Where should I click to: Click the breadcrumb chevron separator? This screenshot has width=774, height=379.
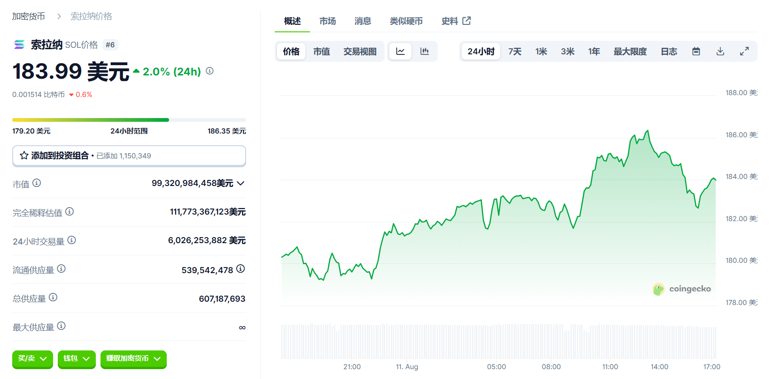click(x=59, y=16)
